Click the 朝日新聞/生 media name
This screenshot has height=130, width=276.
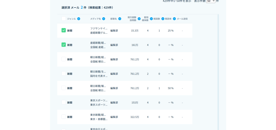[98, 71]
